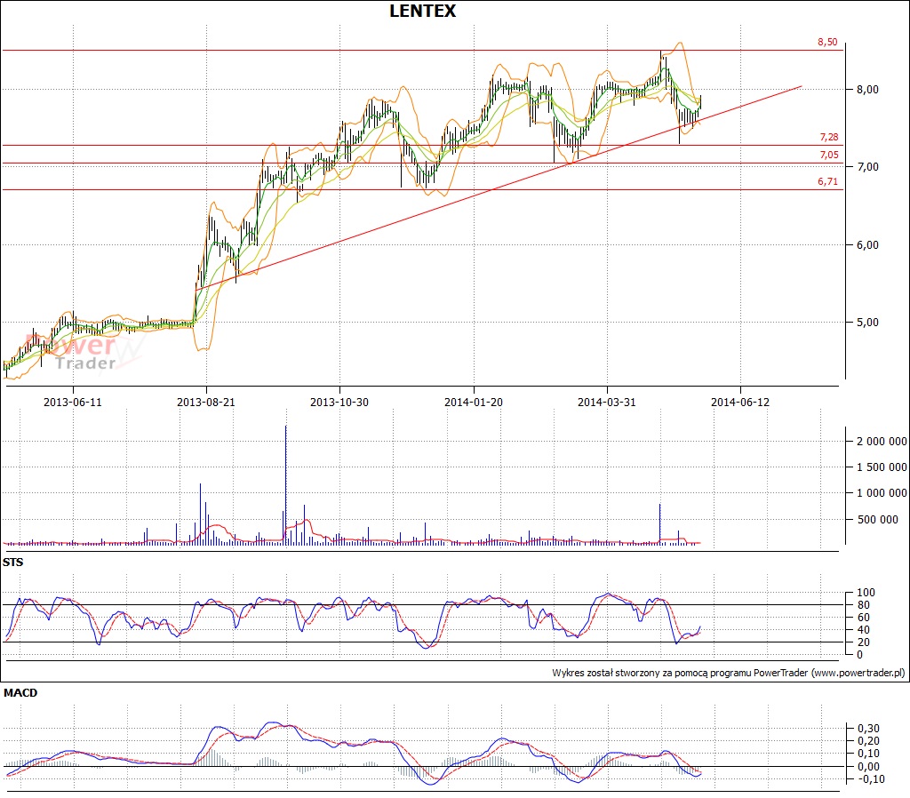Click the 2014-03-31 date label
Screen dimensions: 910x798
click(606, 403)
